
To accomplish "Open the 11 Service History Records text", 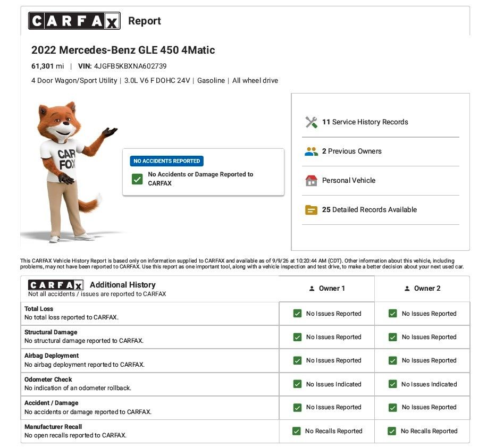I will tap(365, 122).
